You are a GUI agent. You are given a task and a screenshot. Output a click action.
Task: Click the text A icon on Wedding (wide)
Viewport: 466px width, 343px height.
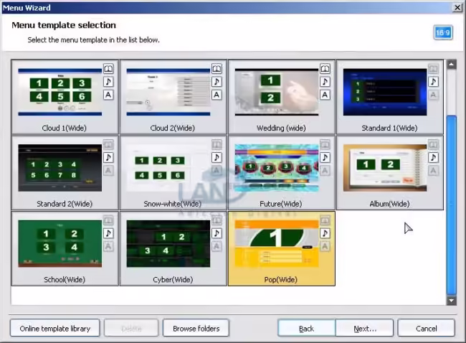(325, 95)
